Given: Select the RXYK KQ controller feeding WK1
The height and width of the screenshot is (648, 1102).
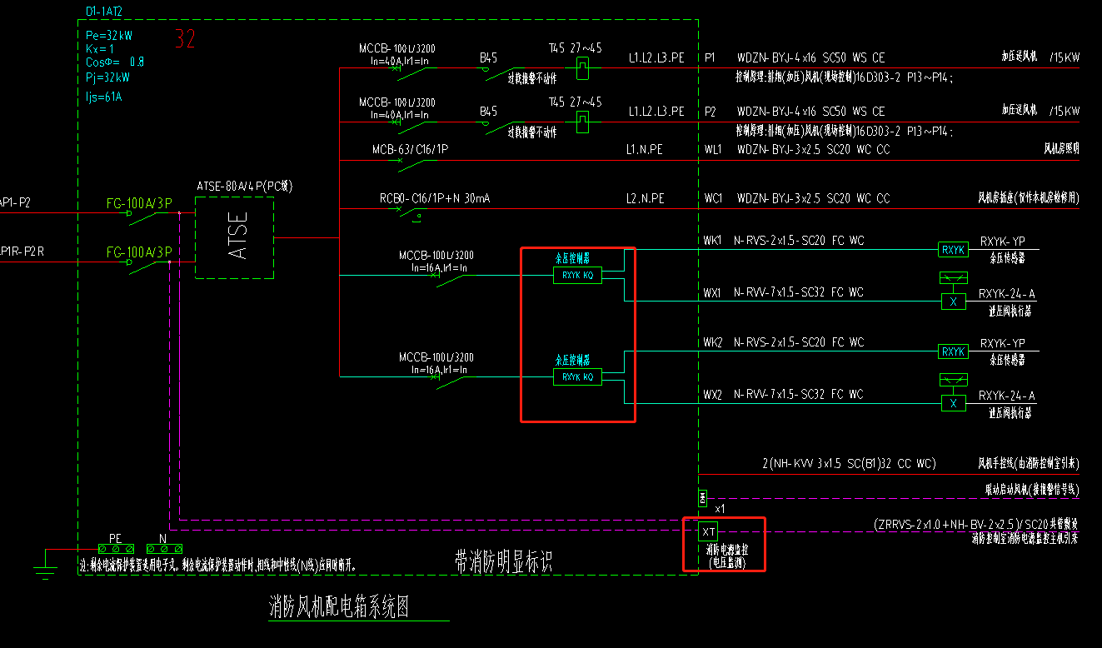Looking at the screenshot, I should 577,275.
